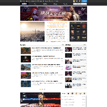Click the blue button at top right
This screenshot has width=107, height=107.
tap(84, 1)
